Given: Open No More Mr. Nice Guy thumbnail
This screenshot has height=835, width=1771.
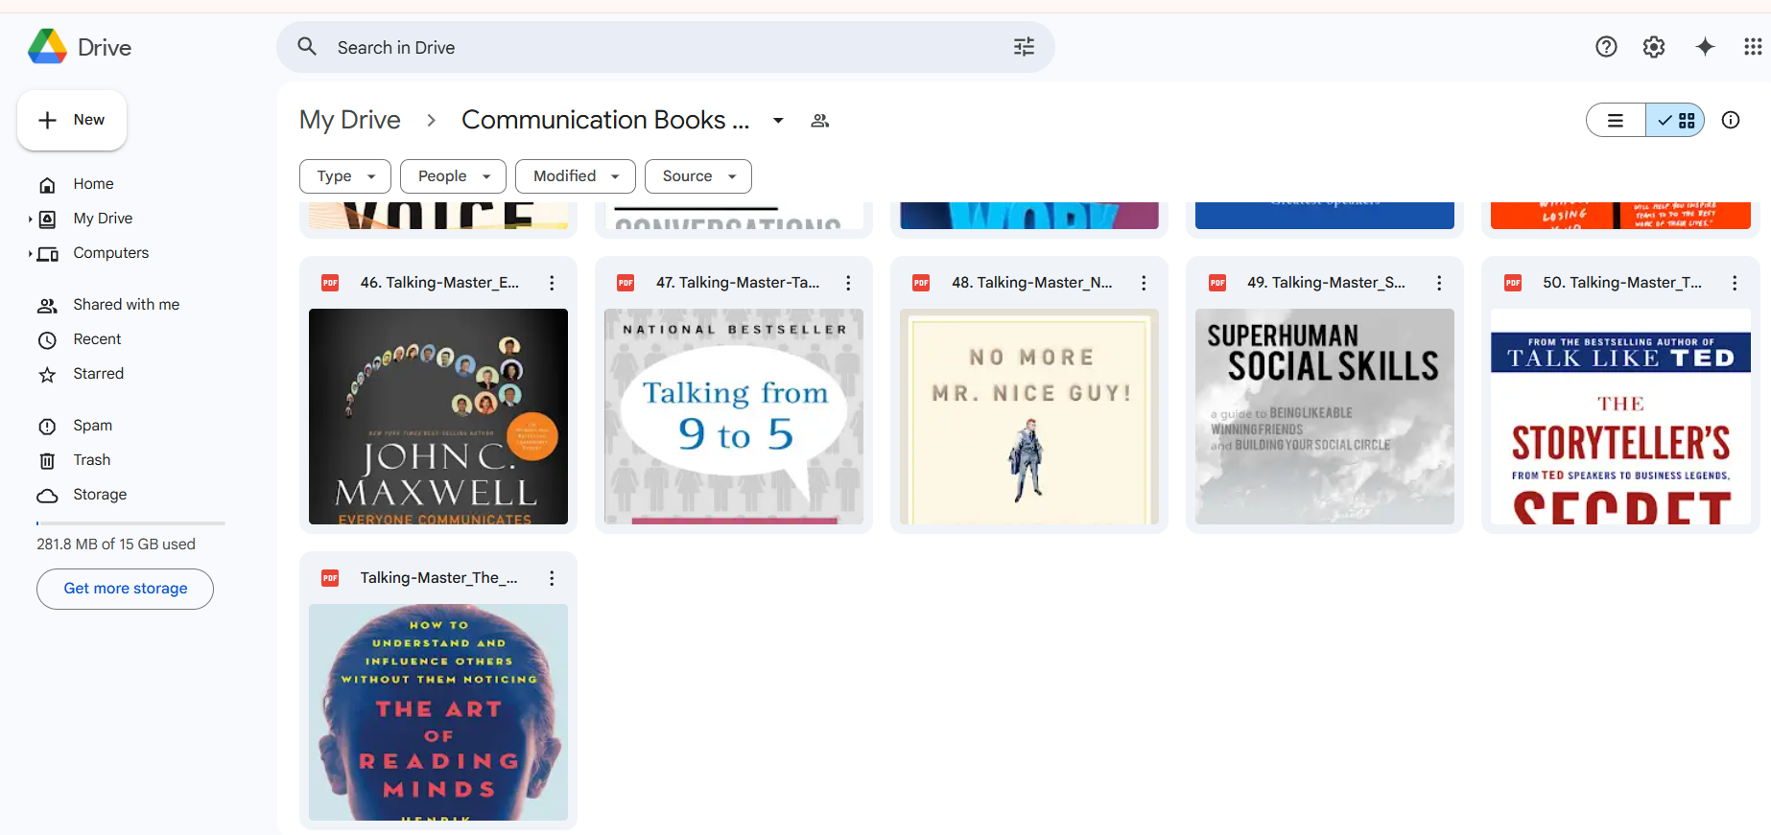Looking at the screenshot, I should 1029,416.
